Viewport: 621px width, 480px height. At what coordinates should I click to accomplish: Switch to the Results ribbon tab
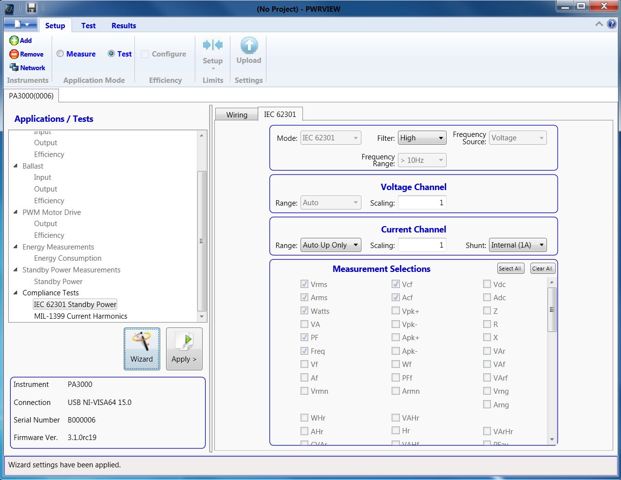(124, 26)
